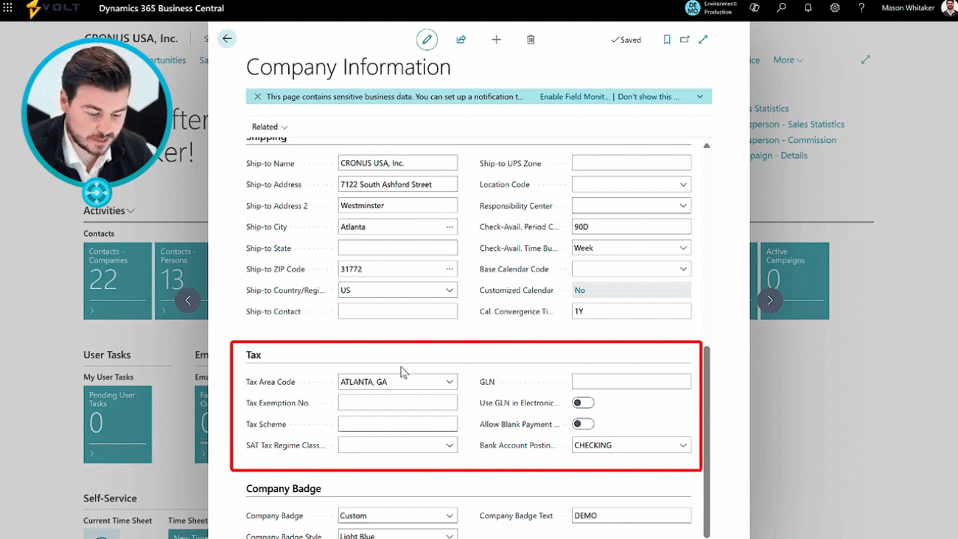
Task: Click the DEMO environment badge
Action: [x=693, y=8]
